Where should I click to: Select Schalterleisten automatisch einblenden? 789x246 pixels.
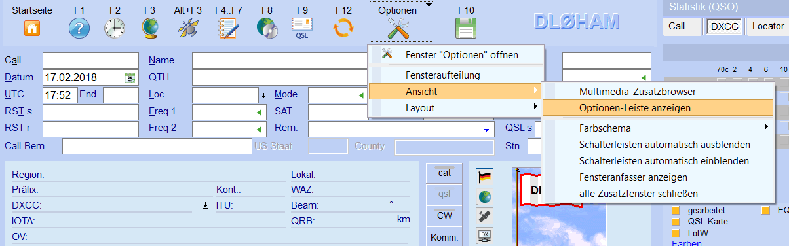(657, 160)
